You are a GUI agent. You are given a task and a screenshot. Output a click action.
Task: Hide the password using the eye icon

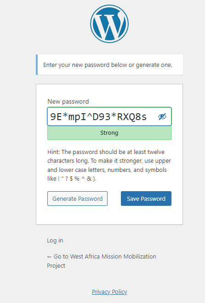point(162,116)
